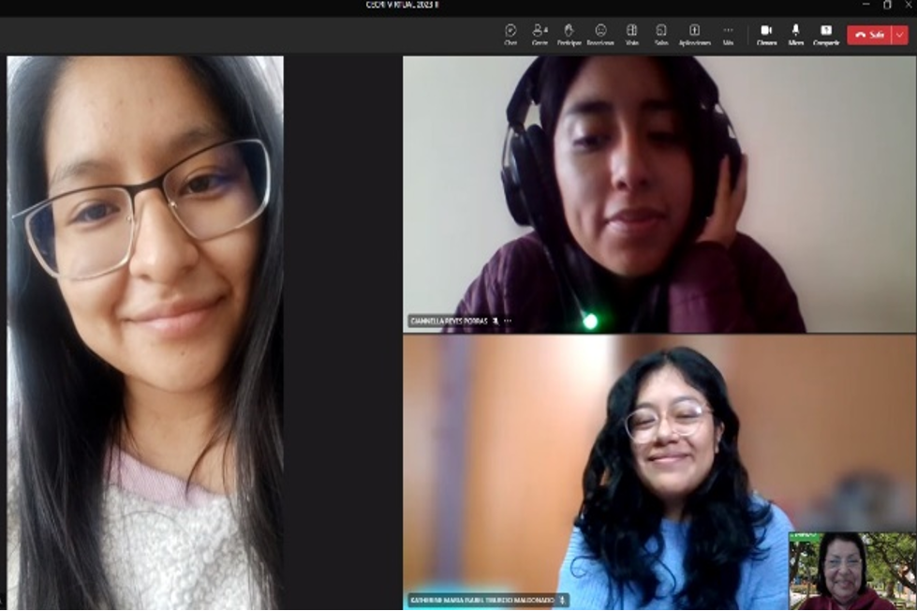The width and height of the screenshot is (917, 611).
Task: Change the meeting view (Vista)
Action: (x=631, y=35)
